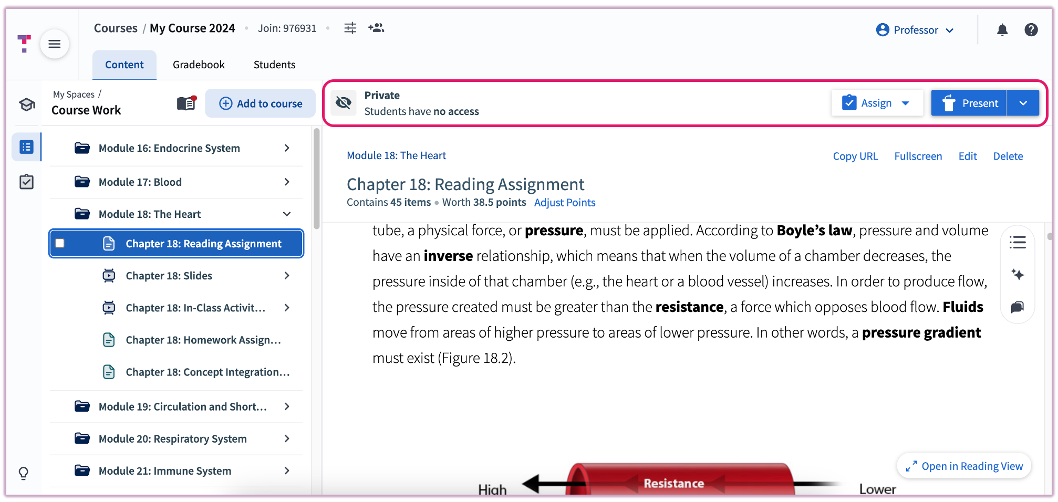The width and height of the screenshot is (1058, 502).
Task: Switch to the Students tab
Action: 274,65
